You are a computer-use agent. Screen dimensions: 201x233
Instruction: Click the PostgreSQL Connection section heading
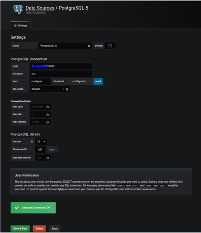[x=29, y=59]
